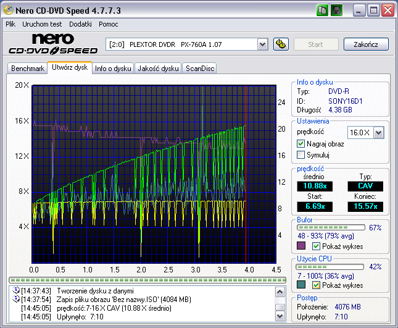Maximize the Nero CD-DVD Speed window
The image size is (398, 328).
pos(374,11)
